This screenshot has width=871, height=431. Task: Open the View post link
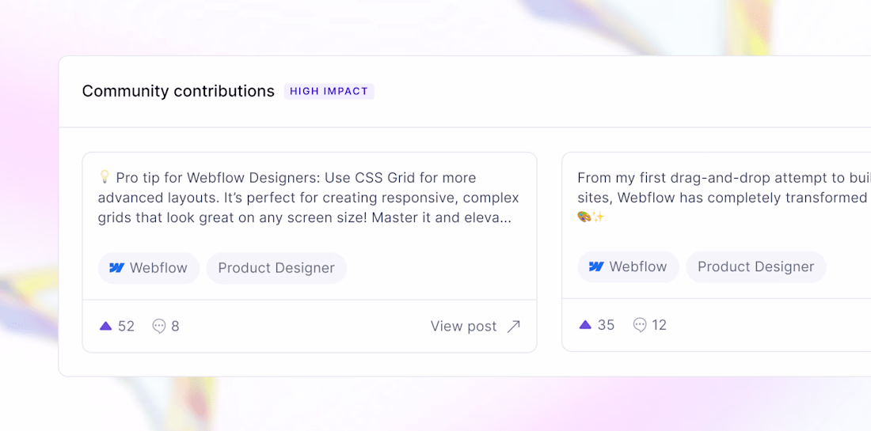pos(464,326)
